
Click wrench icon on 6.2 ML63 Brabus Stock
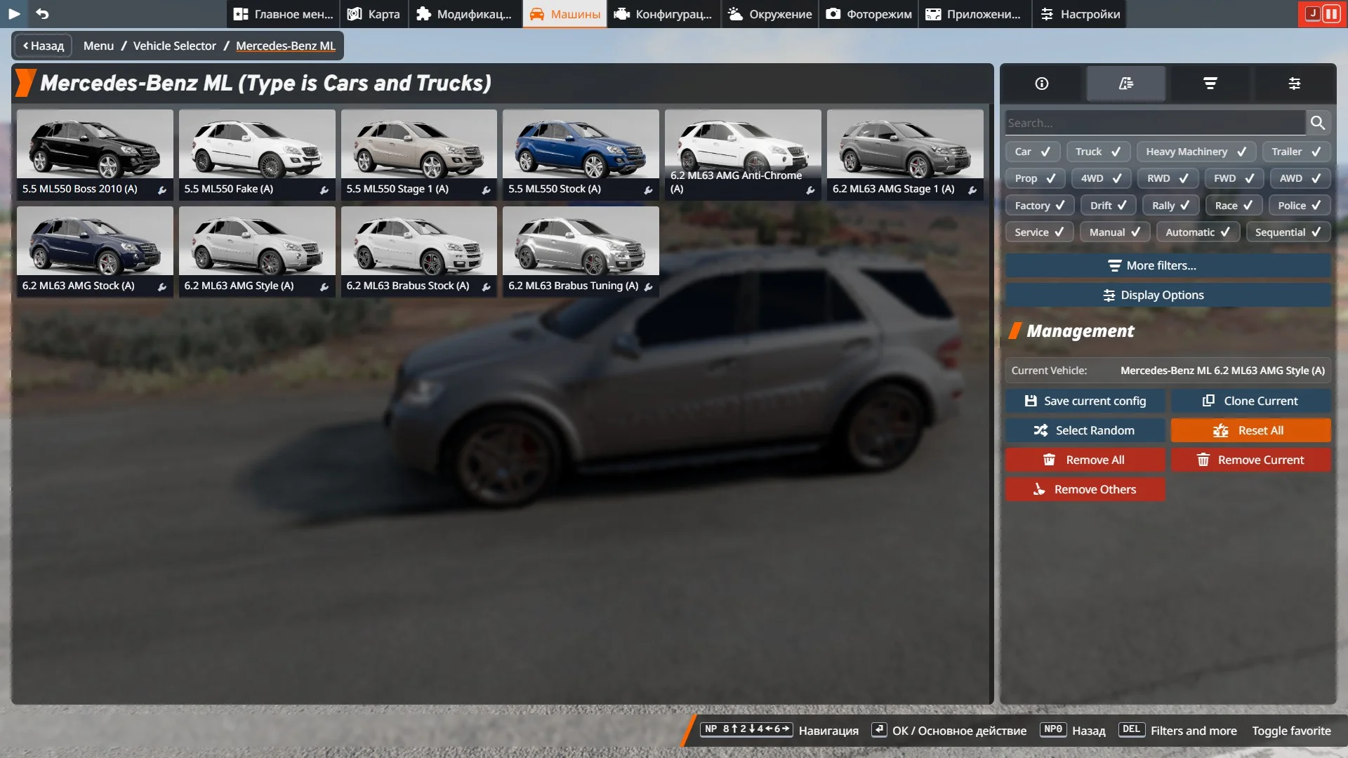(x=487, y=287)
